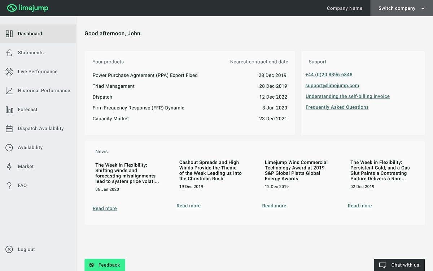This screenshot has height=271, width=433.
Task: Click the Support section heading
Action: [318, 62]
